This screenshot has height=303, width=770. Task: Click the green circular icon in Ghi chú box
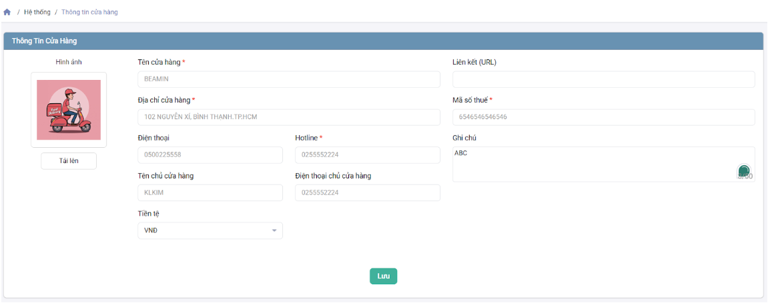[x=743, y=171]
